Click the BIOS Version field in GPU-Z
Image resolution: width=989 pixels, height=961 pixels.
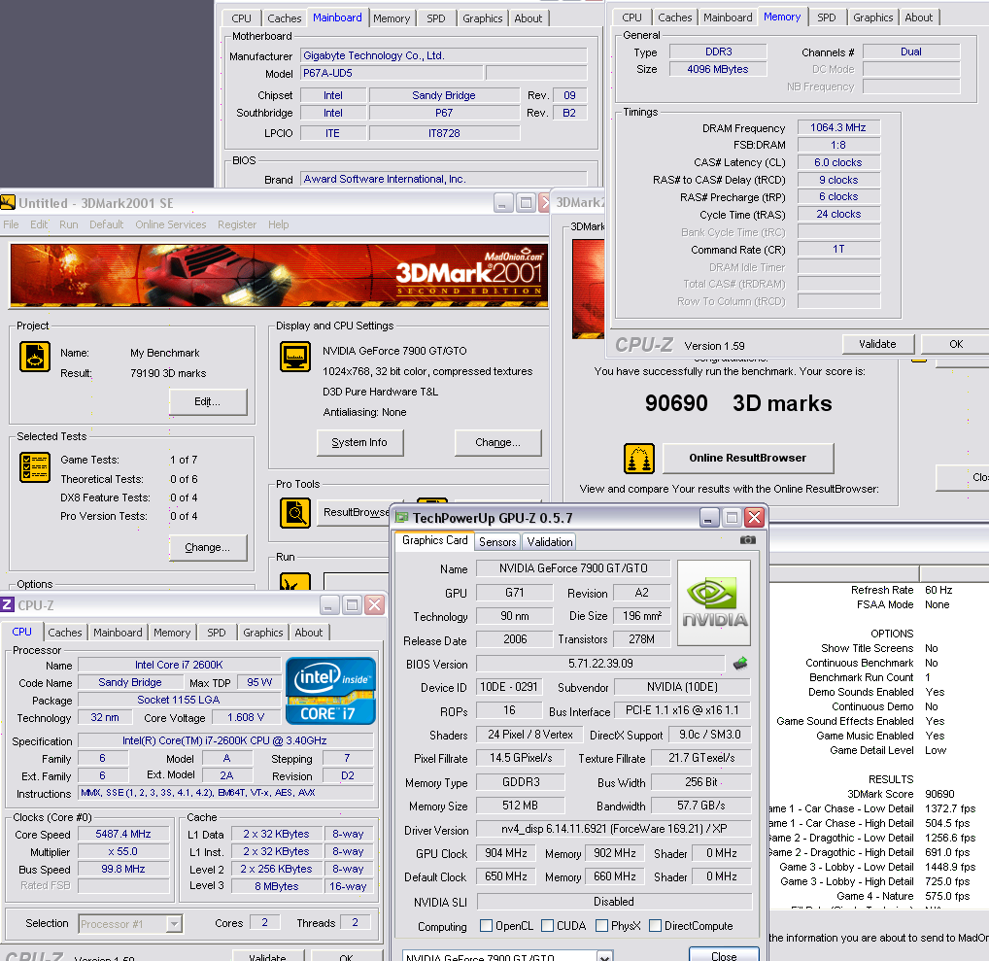click(600, 663)
